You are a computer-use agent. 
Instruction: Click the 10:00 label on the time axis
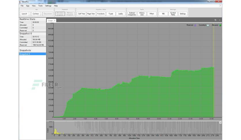click(x=159, y=119)
